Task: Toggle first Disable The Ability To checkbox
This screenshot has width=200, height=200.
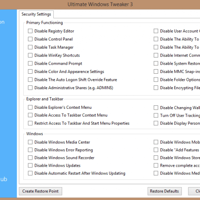Action: click(156, 39)
